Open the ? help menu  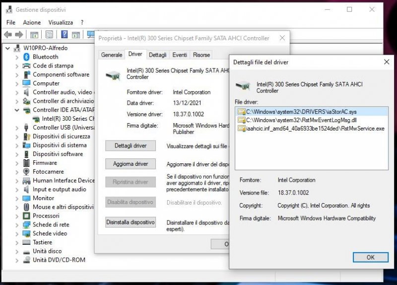82,22
